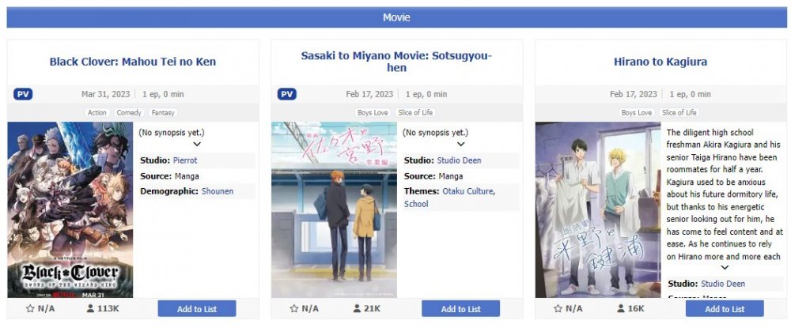Screen dimensions: 791x328
Task: Click '(No synopsis yet.)' on Sasaki to Miyano card
Action: point(435,133)
